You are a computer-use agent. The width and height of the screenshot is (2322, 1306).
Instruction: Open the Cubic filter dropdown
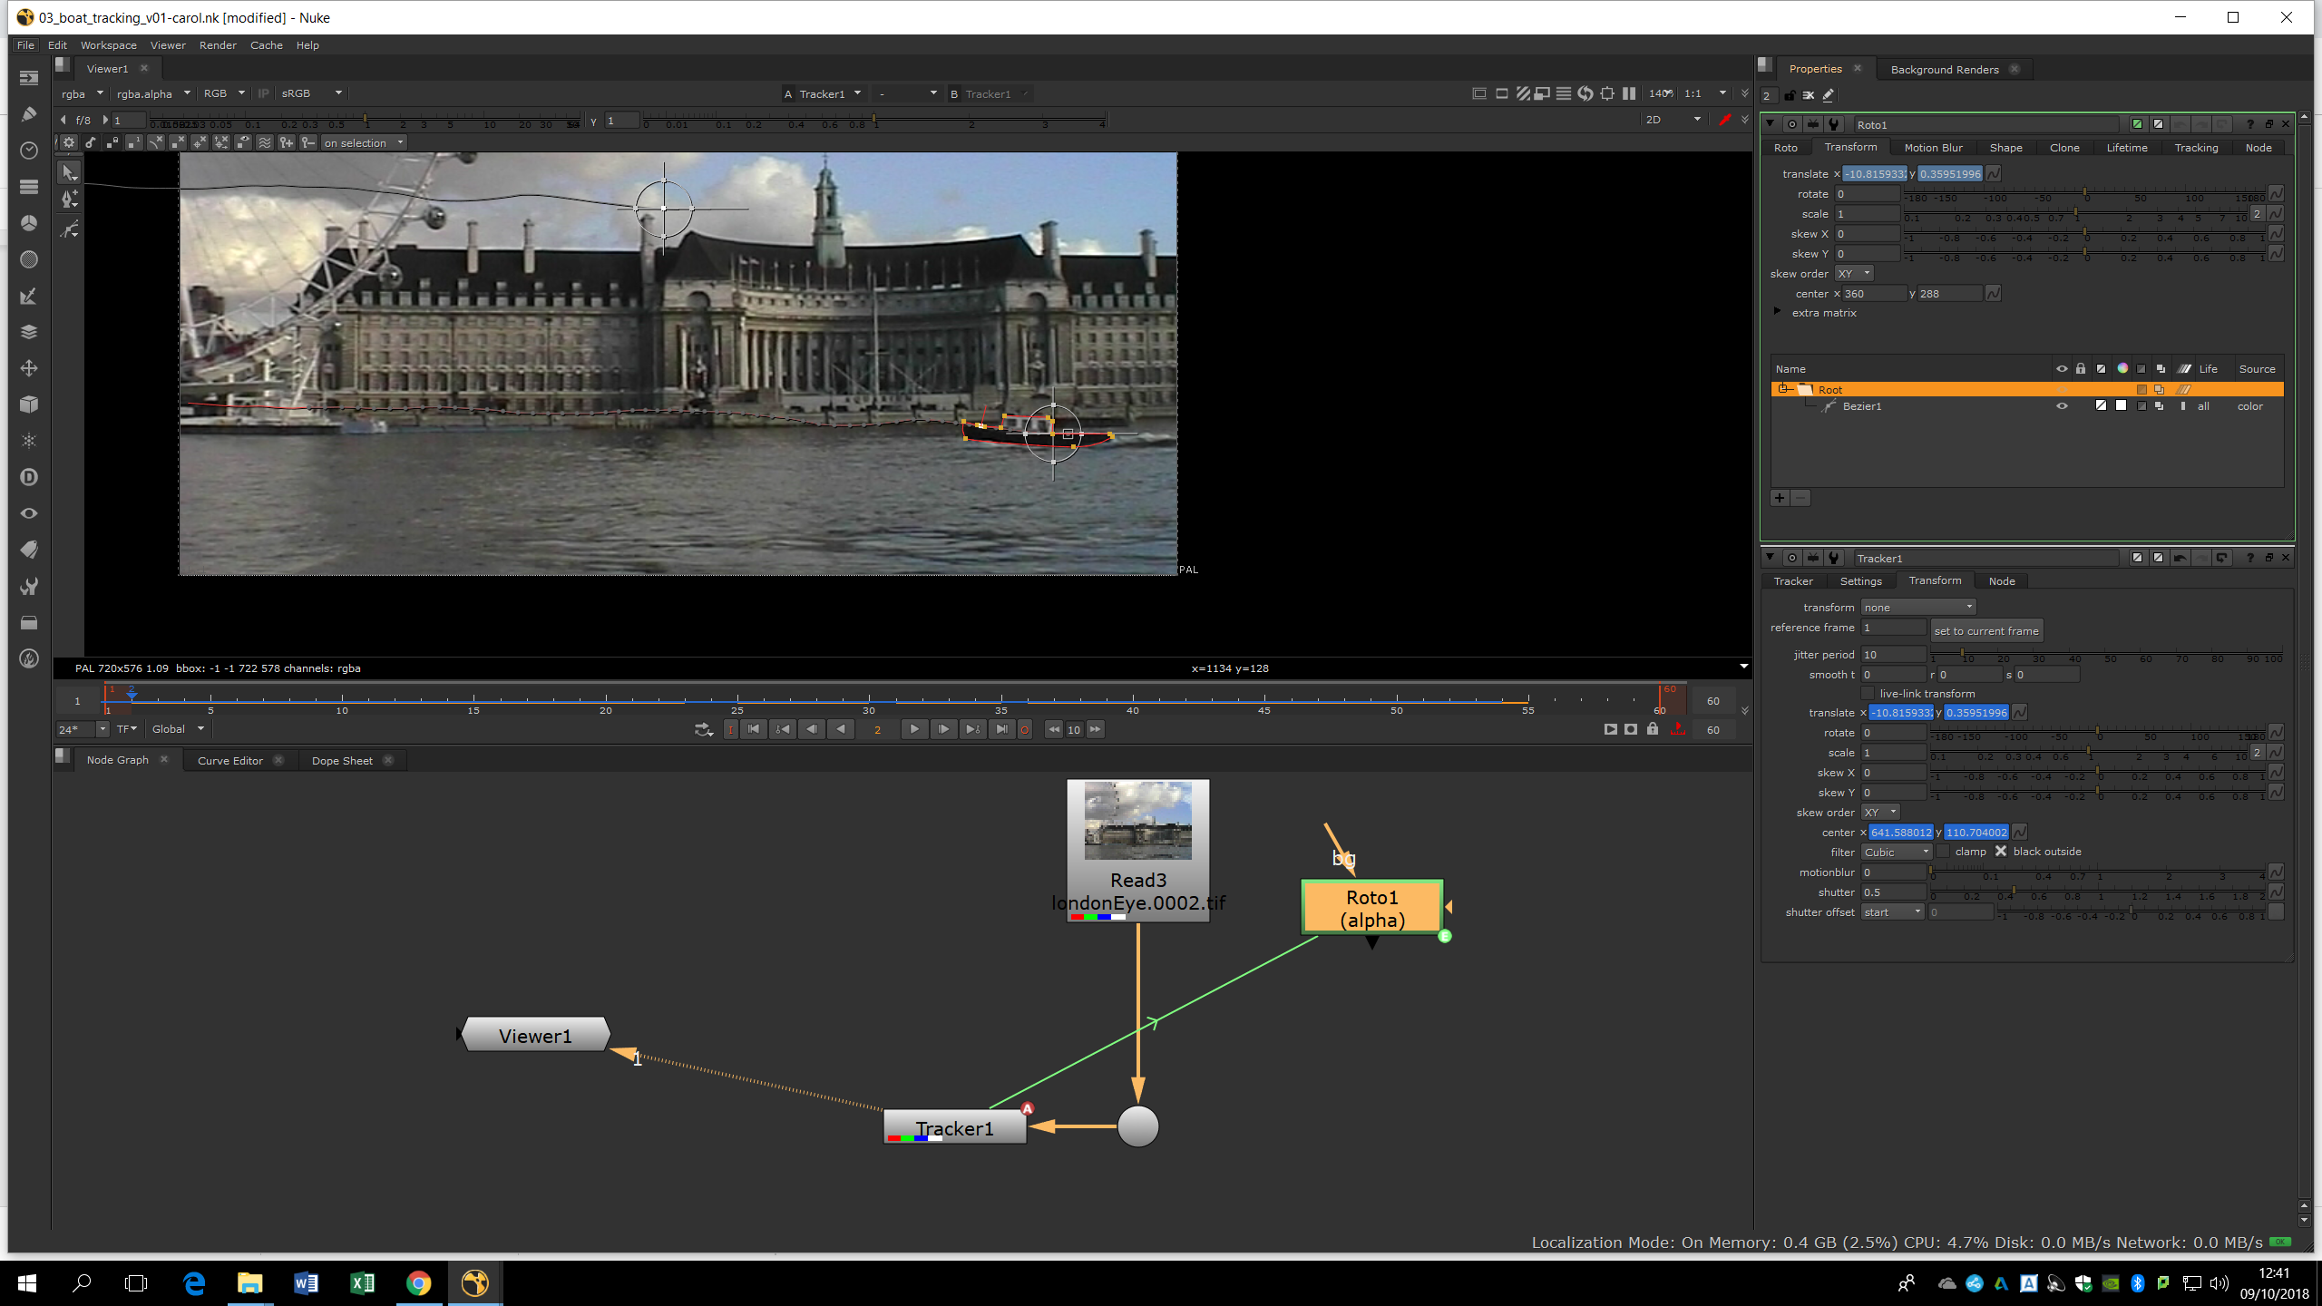pyautogui.click(x=1897, y=853)
